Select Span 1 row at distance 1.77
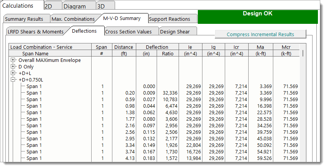Screen dimensions: 326x168 point(154,119)
